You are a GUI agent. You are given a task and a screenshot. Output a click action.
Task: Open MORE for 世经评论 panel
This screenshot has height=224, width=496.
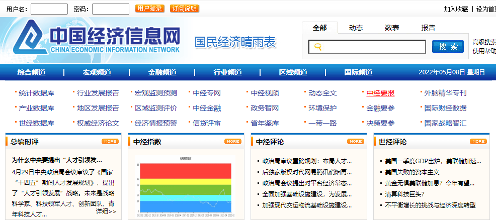[x=478, y=141]
